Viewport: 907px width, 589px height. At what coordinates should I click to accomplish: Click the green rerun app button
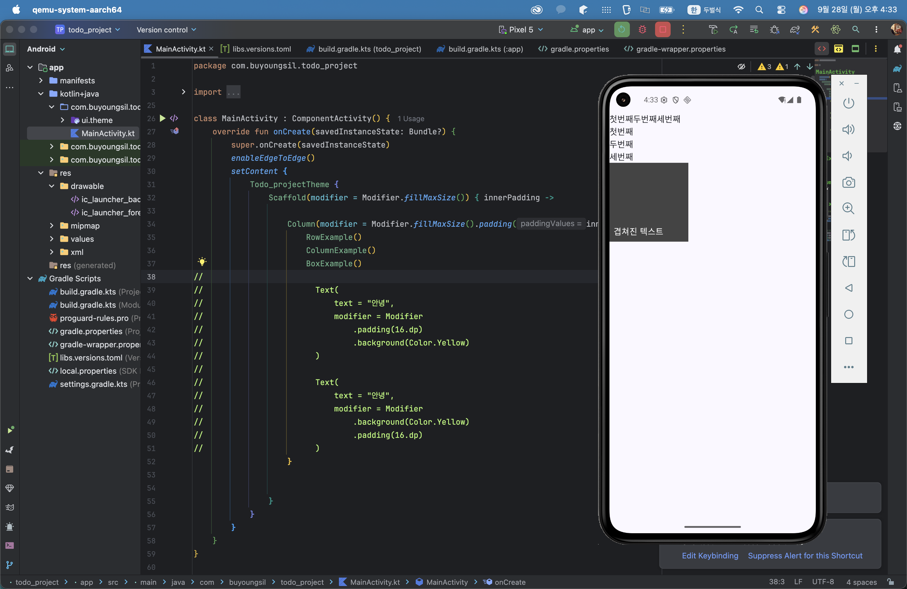click(621, 30)
